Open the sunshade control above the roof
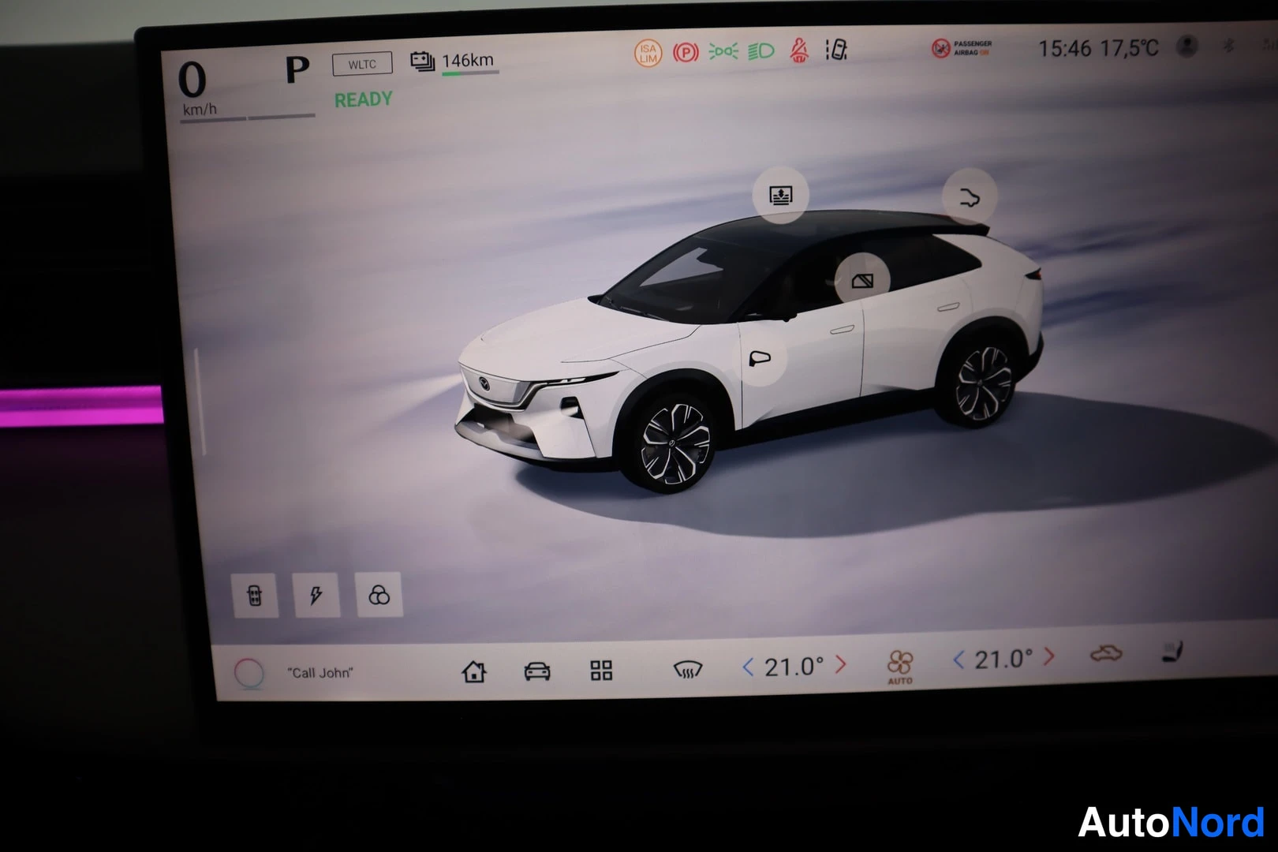 (780, 195)
